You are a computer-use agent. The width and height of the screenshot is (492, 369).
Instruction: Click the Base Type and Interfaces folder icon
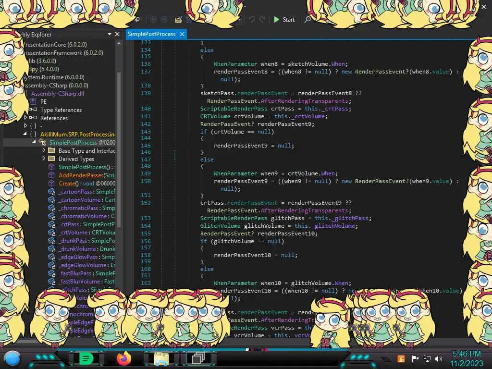(x=51, y=150)
